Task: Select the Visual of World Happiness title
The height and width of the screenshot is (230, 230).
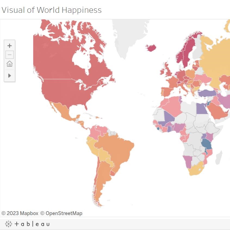Action: pos(52,10)
